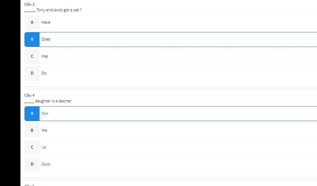
Task: Select the 'Us' answer text
Action: [x=44, y=147]
